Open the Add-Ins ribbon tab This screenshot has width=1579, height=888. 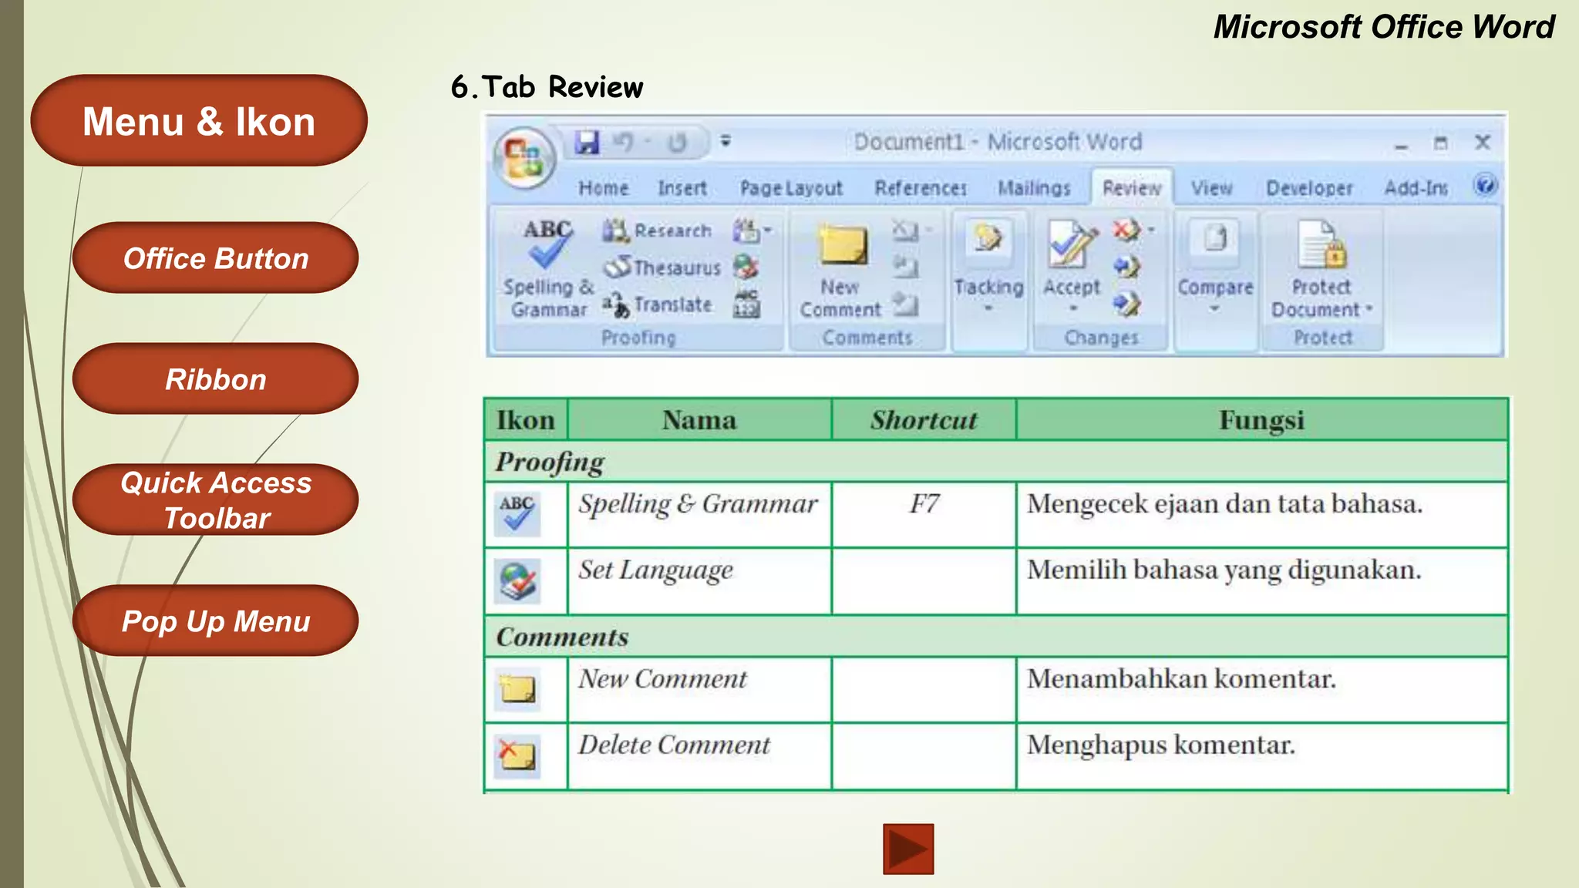coord(1416,188)
